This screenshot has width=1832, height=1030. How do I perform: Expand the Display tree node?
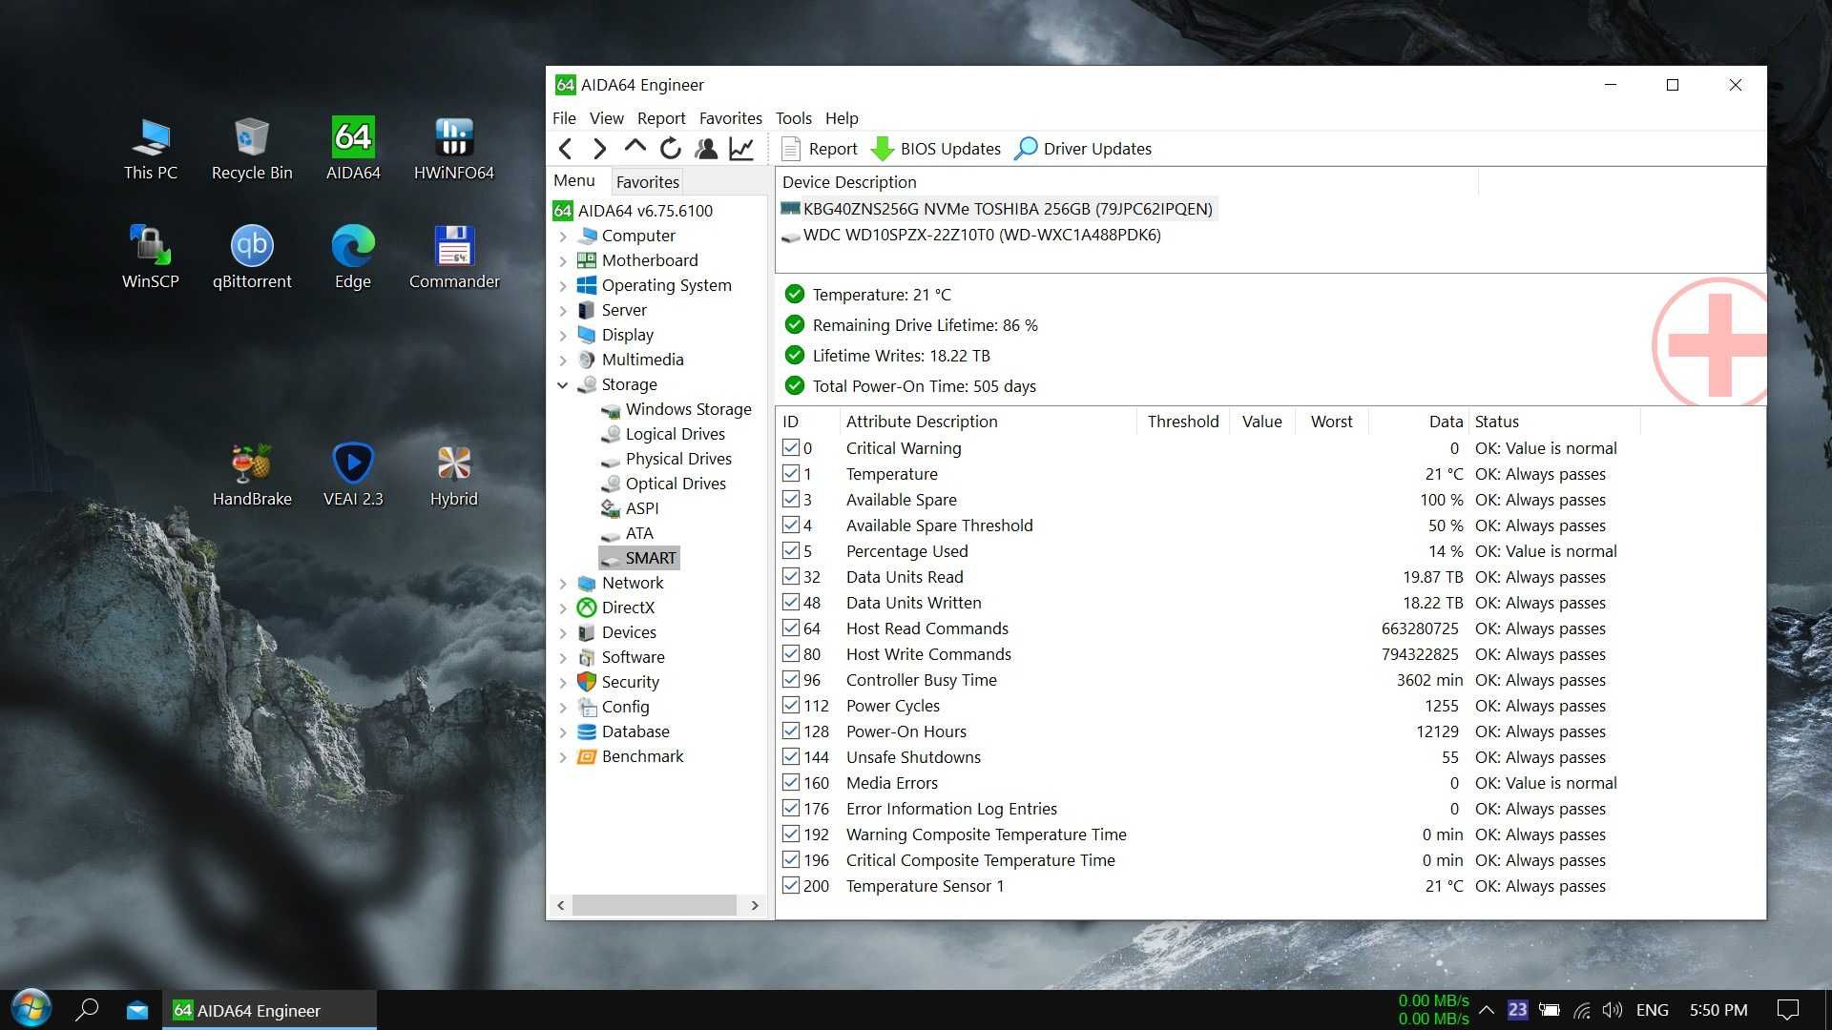click(x=563, y=335)
